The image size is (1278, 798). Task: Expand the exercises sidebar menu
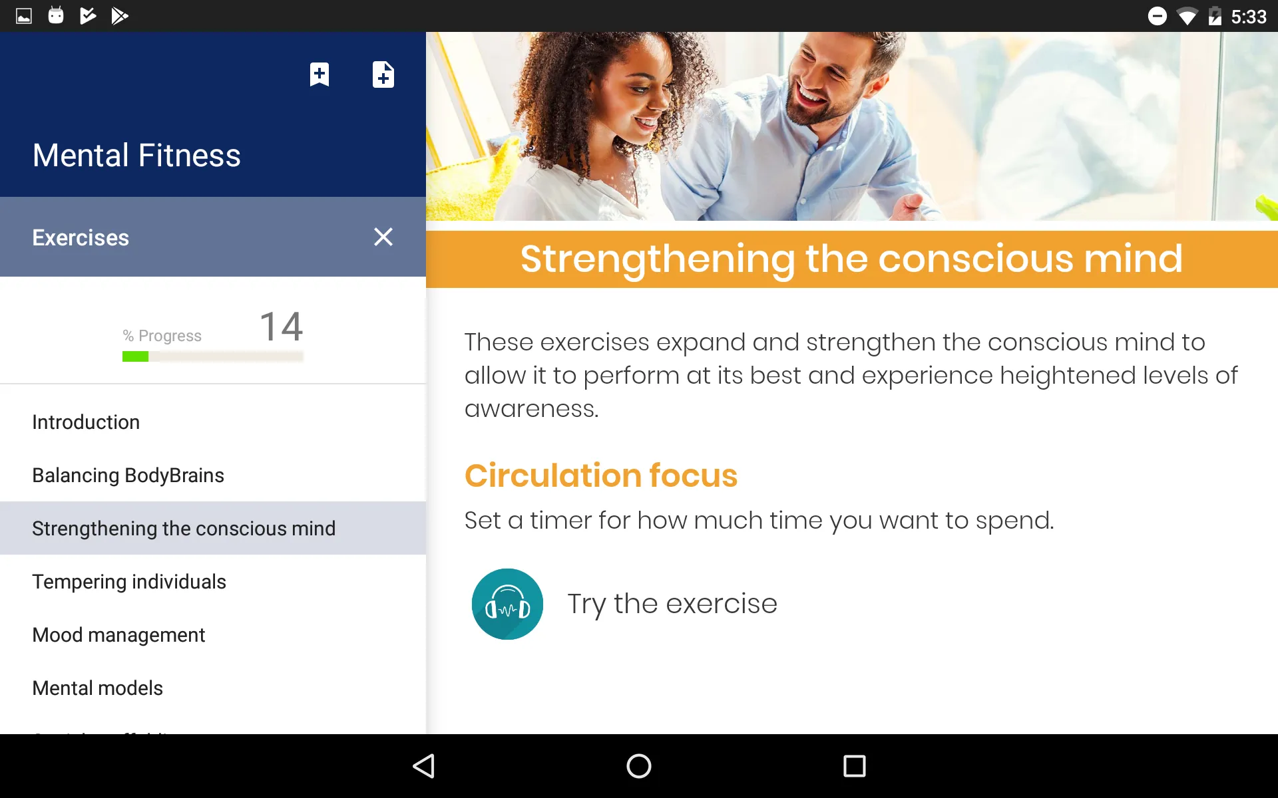click(x=383, y=237)
